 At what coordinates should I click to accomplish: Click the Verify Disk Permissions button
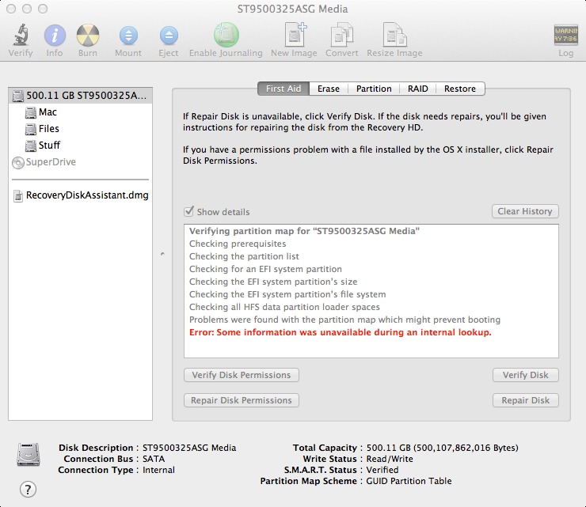(242, 375)
